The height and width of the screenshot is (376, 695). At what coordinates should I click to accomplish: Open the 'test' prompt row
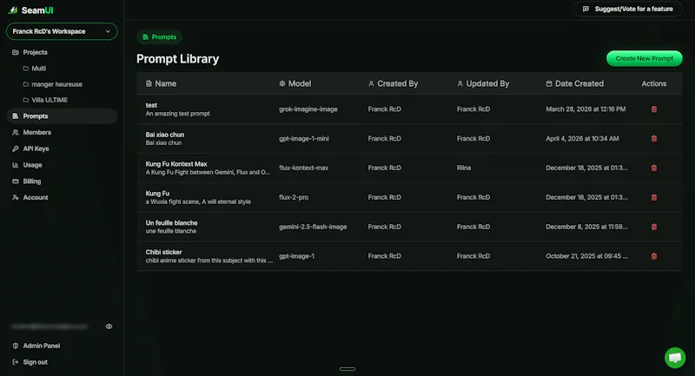click(409, 109)
